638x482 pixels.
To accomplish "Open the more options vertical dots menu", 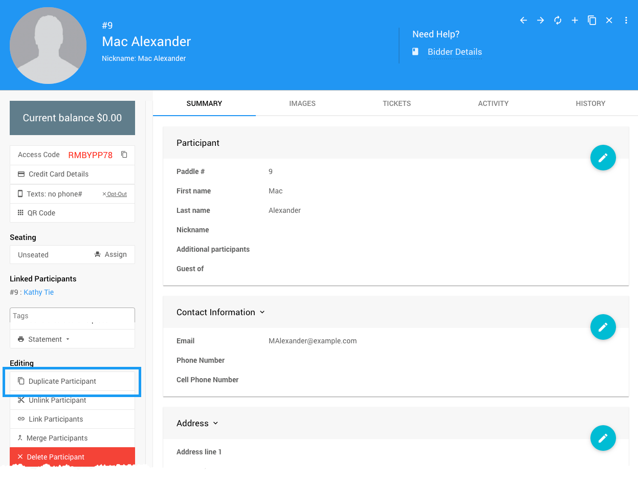I will 626,20.
